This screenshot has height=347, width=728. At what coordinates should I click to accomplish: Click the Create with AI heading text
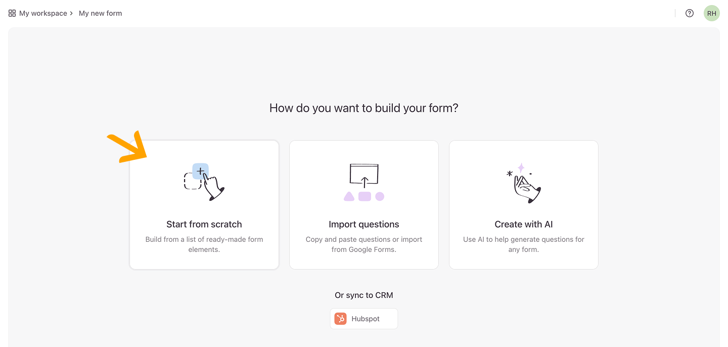tap(524, 224)
